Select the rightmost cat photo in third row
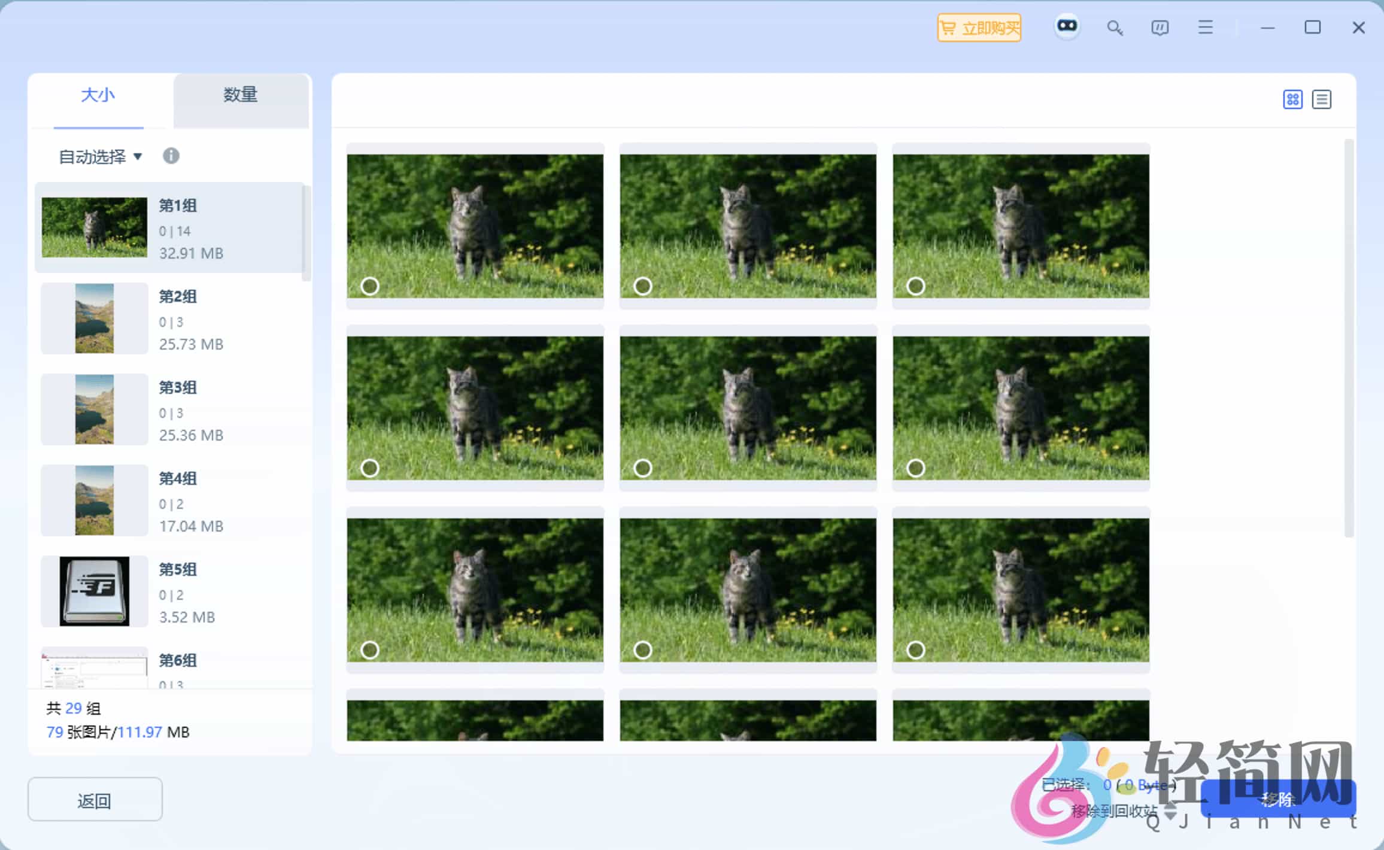This screenshot has width=1384, height=850. click(x=916, y=650)
